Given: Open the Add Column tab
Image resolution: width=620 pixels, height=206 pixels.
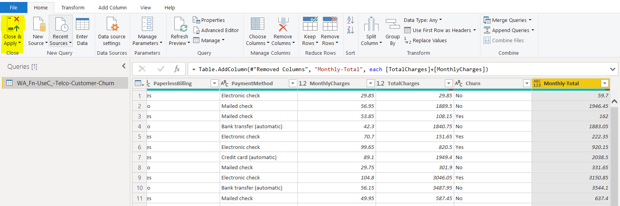Looking at the screenshot, I should pyautogui.click(x=112, y=7).
